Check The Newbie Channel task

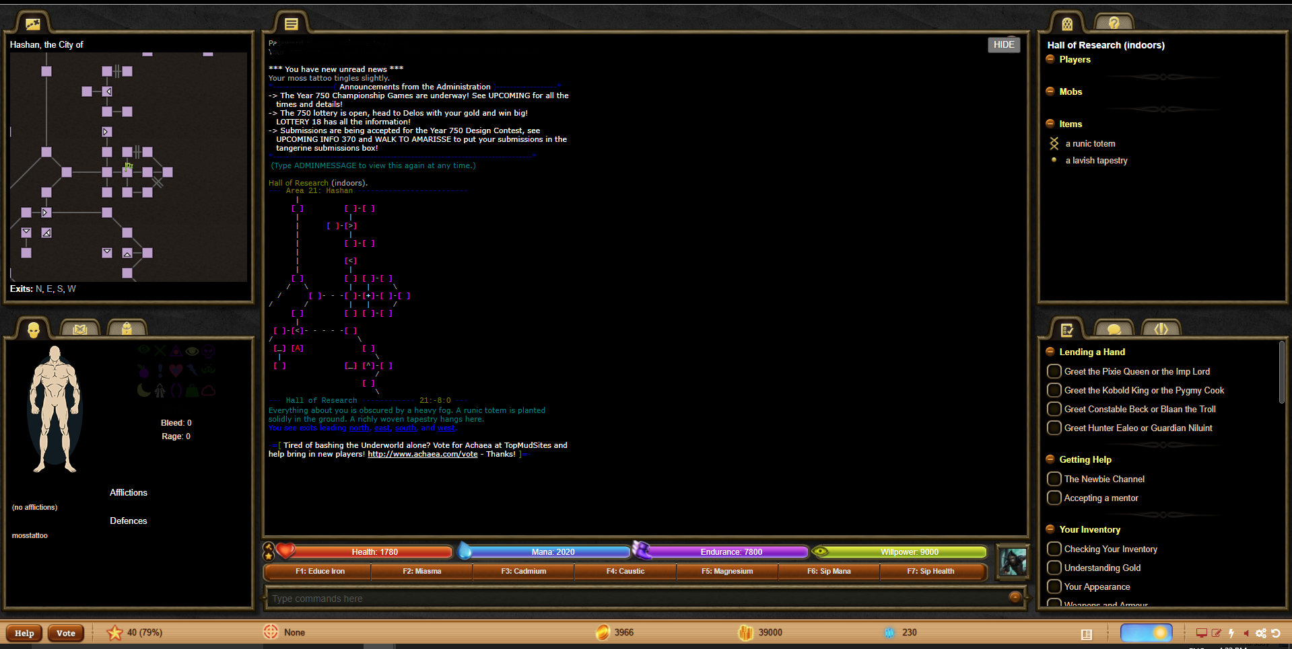point(1054,479)
